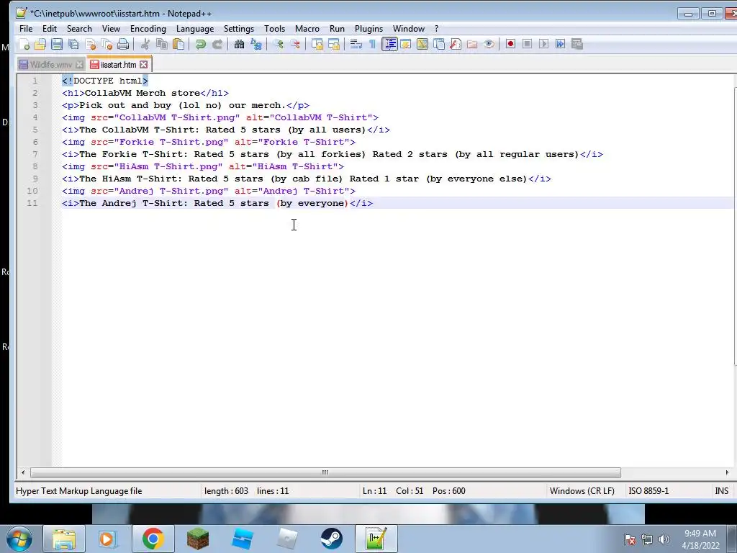Image resolution: width=737 pixels, height=553 pixels.
Task: Click the Paste clipboard icon
Action: (178, 44)
